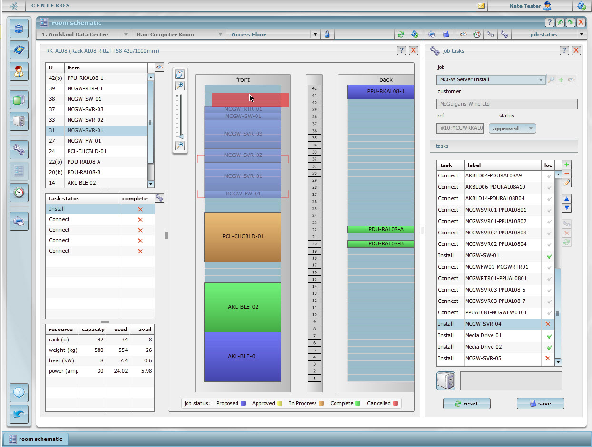Click the telephone icon in the left sidebar

[x=19, y=49]
